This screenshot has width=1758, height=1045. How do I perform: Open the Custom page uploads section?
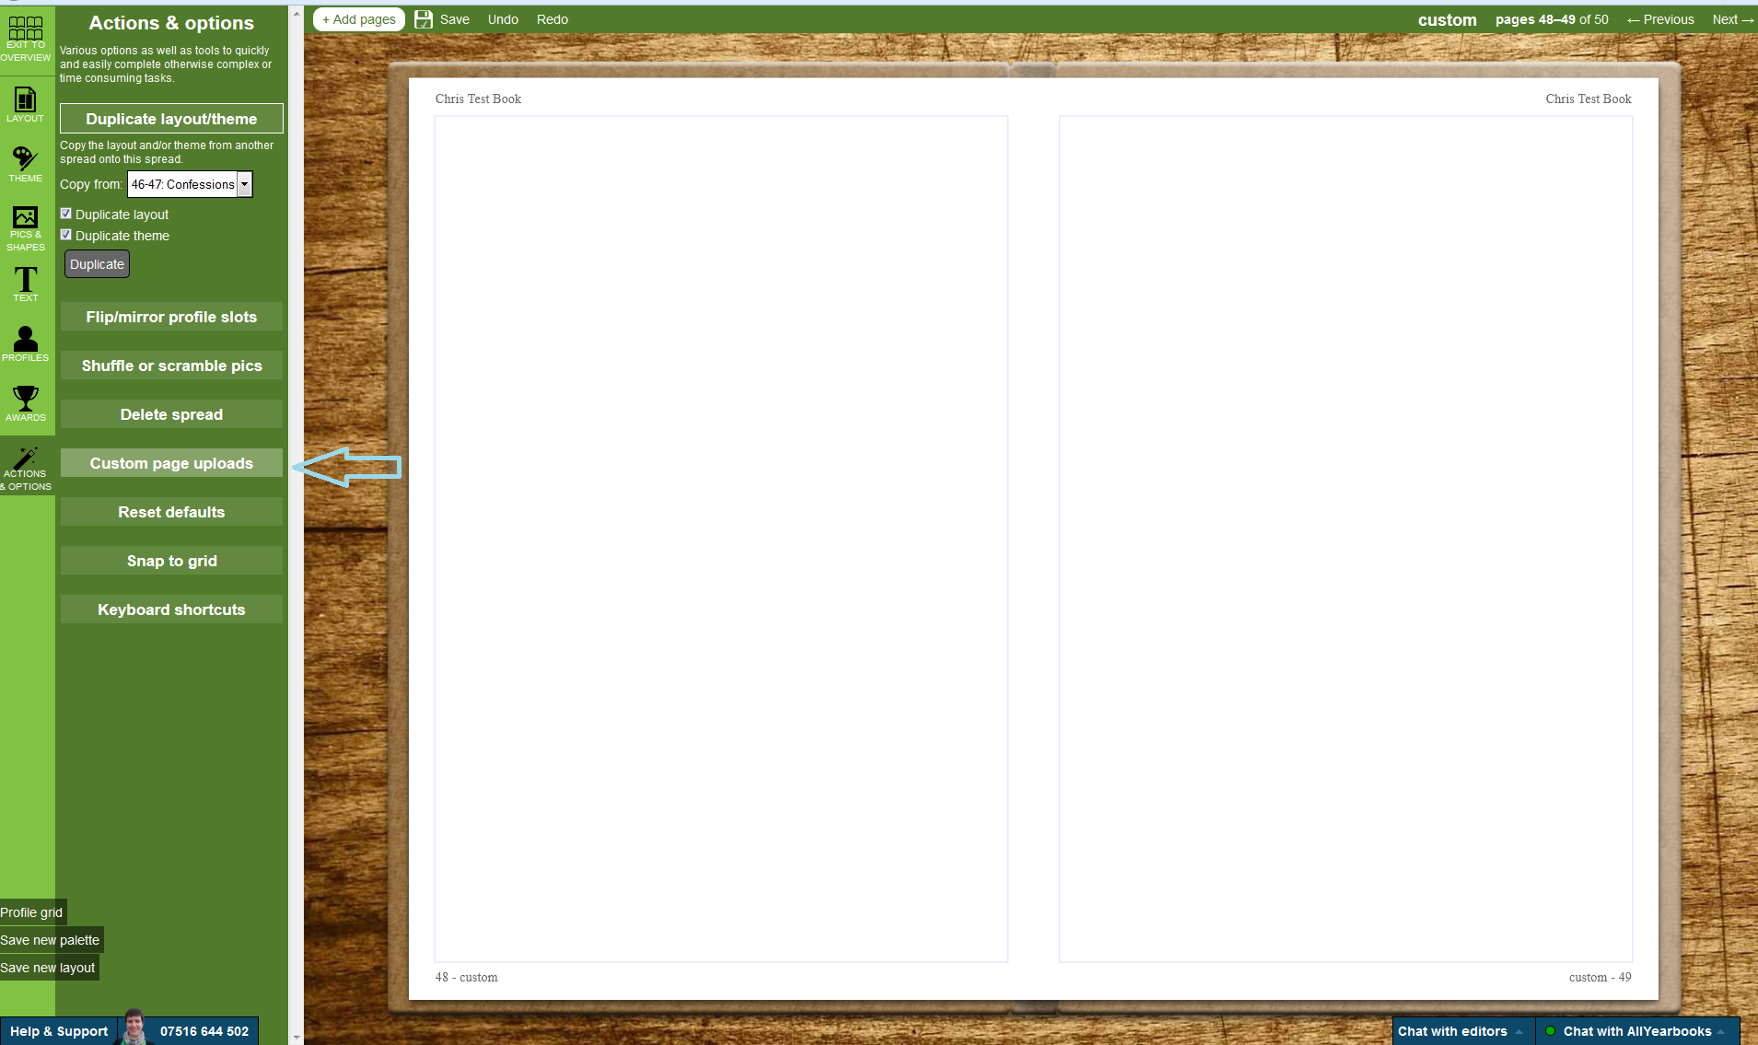click(171, 463)
